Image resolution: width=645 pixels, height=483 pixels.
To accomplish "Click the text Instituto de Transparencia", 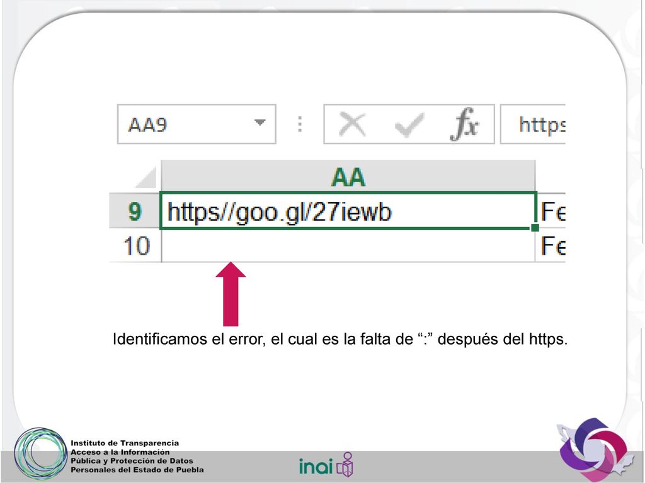I will click(x=125, y=443).
